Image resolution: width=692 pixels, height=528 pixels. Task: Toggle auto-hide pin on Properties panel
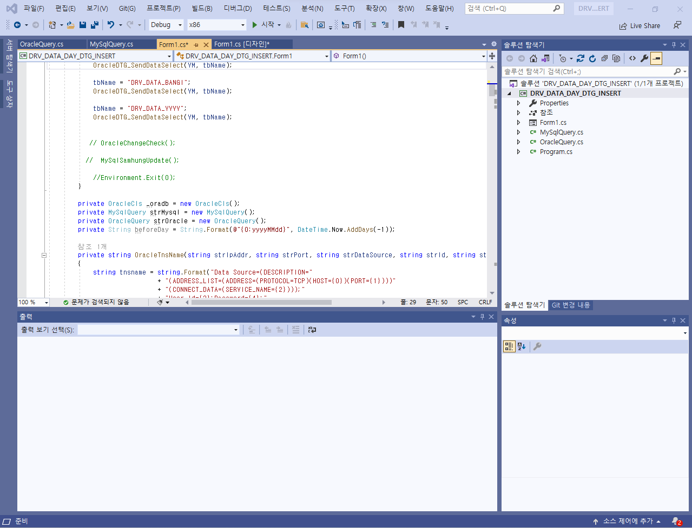(x=674, y=320)
